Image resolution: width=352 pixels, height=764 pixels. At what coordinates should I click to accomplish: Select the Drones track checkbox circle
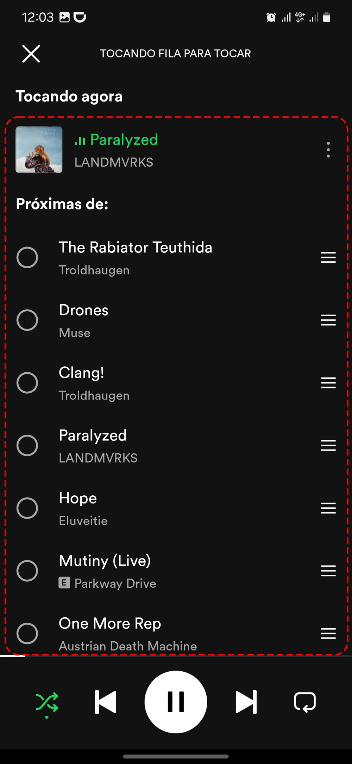(x=27, y=320)
